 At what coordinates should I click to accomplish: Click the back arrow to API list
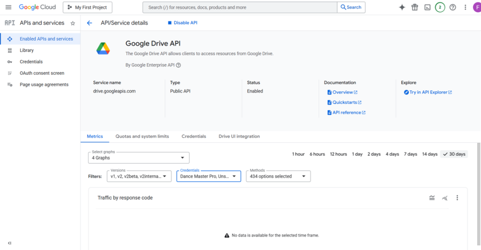[90, 23]
